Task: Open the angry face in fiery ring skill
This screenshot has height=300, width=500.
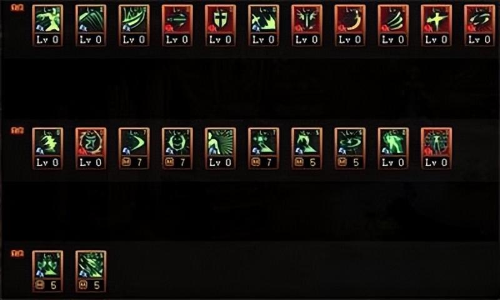Action: click(x=91, y=148)
